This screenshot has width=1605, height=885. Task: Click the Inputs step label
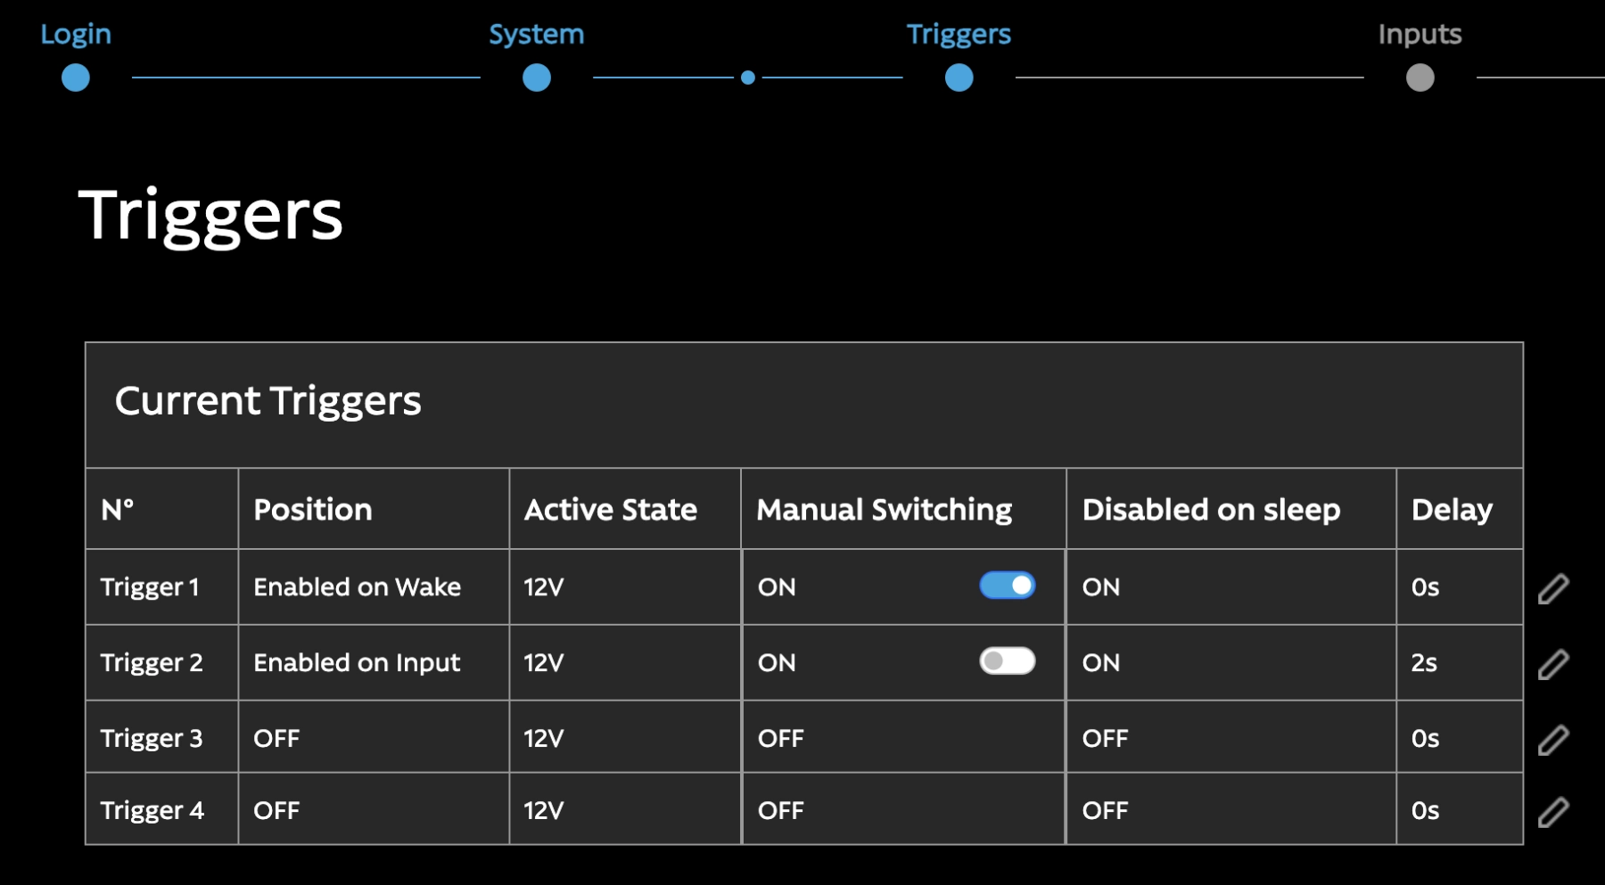pos(1420,35)
